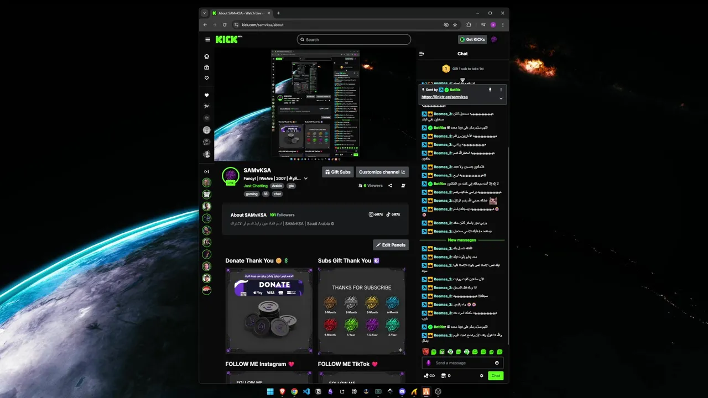The height and width of the screenshot is (398, 708).
Task: Click Customize channel button
Action: pyautogui.click(x=382, y=172)
